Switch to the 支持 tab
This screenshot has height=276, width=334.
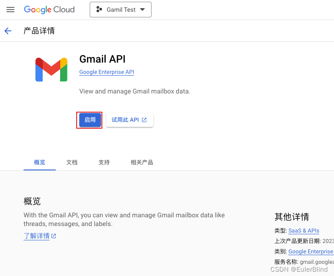pos(104,163)
